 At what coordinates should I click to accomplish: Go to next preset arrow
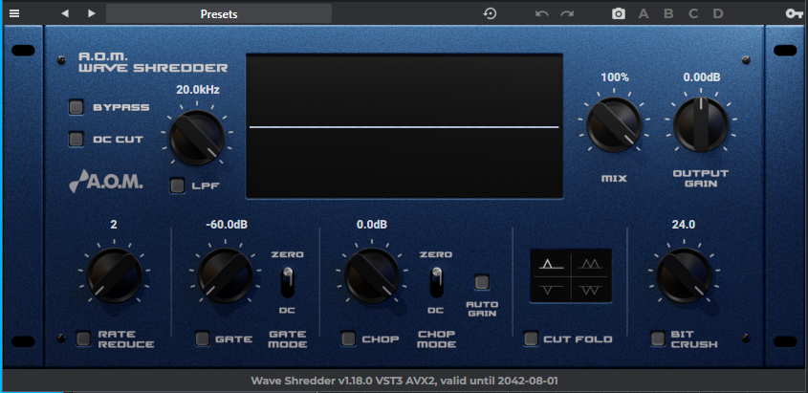91,13
